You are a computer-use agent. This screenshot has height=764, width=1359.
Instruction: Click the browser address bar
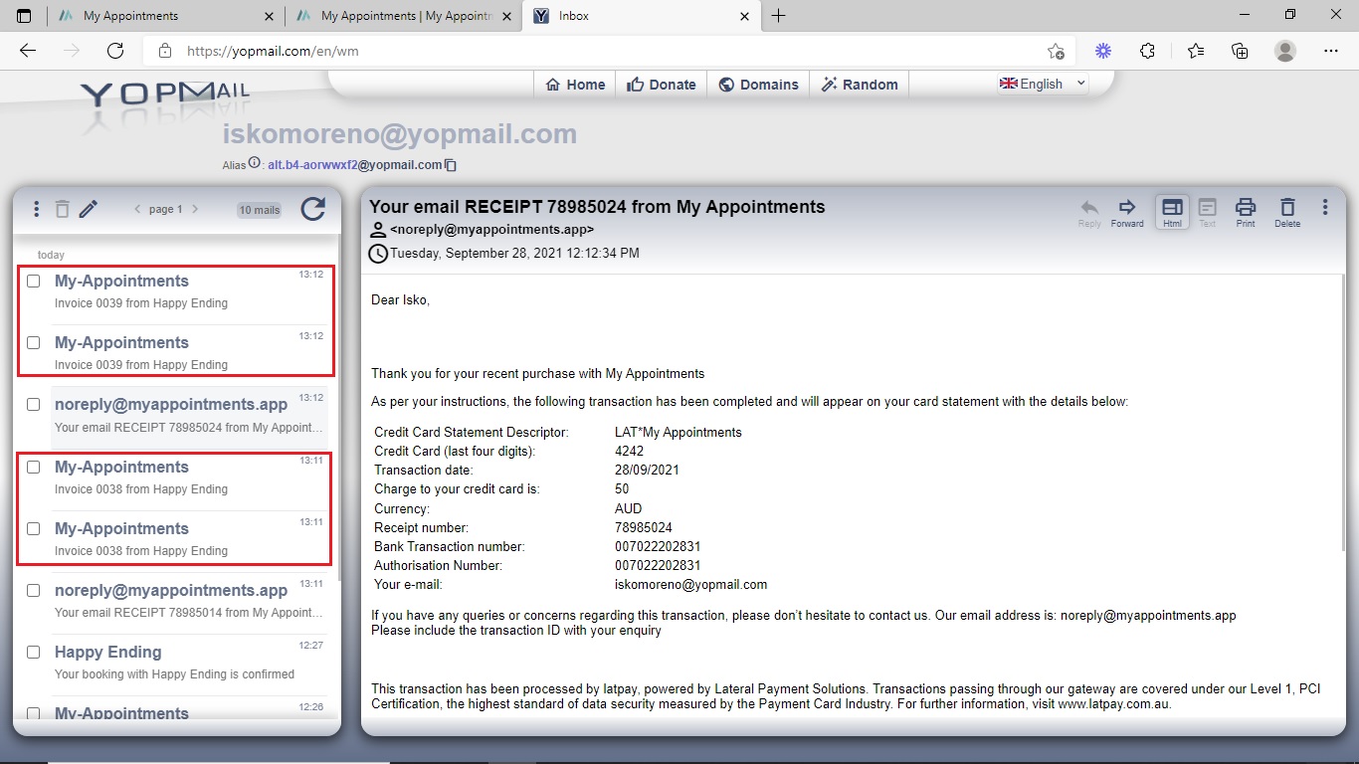tap(597, 51)
